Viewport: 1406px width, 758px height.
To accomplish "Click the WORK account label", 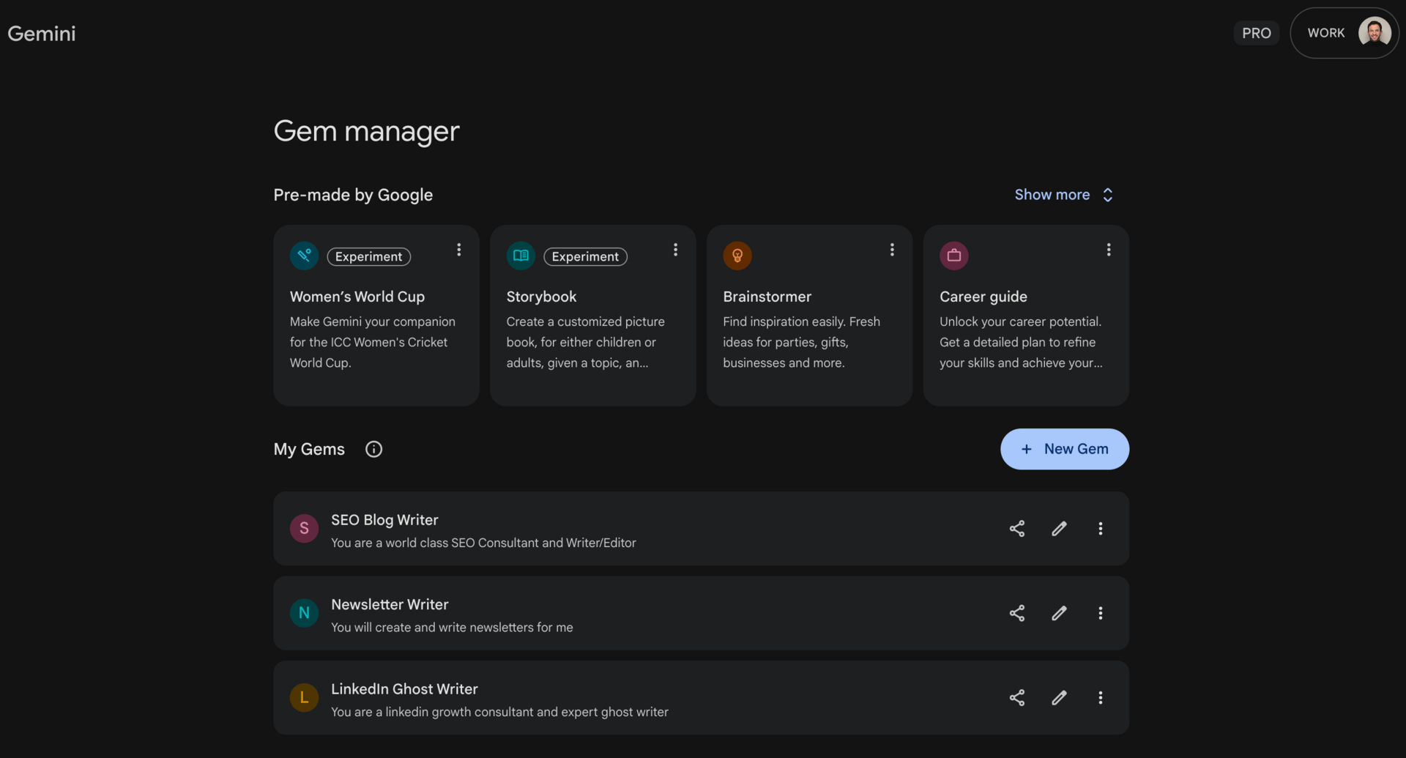I will [1326, 33].
